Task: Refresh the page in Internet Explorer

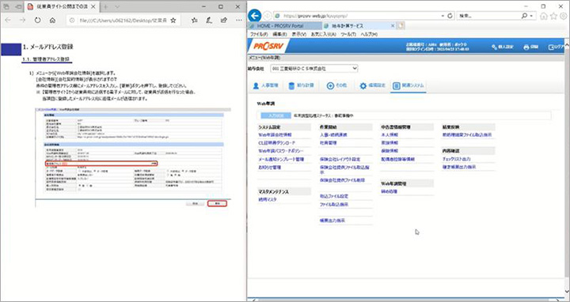Action: click(450, 16)
